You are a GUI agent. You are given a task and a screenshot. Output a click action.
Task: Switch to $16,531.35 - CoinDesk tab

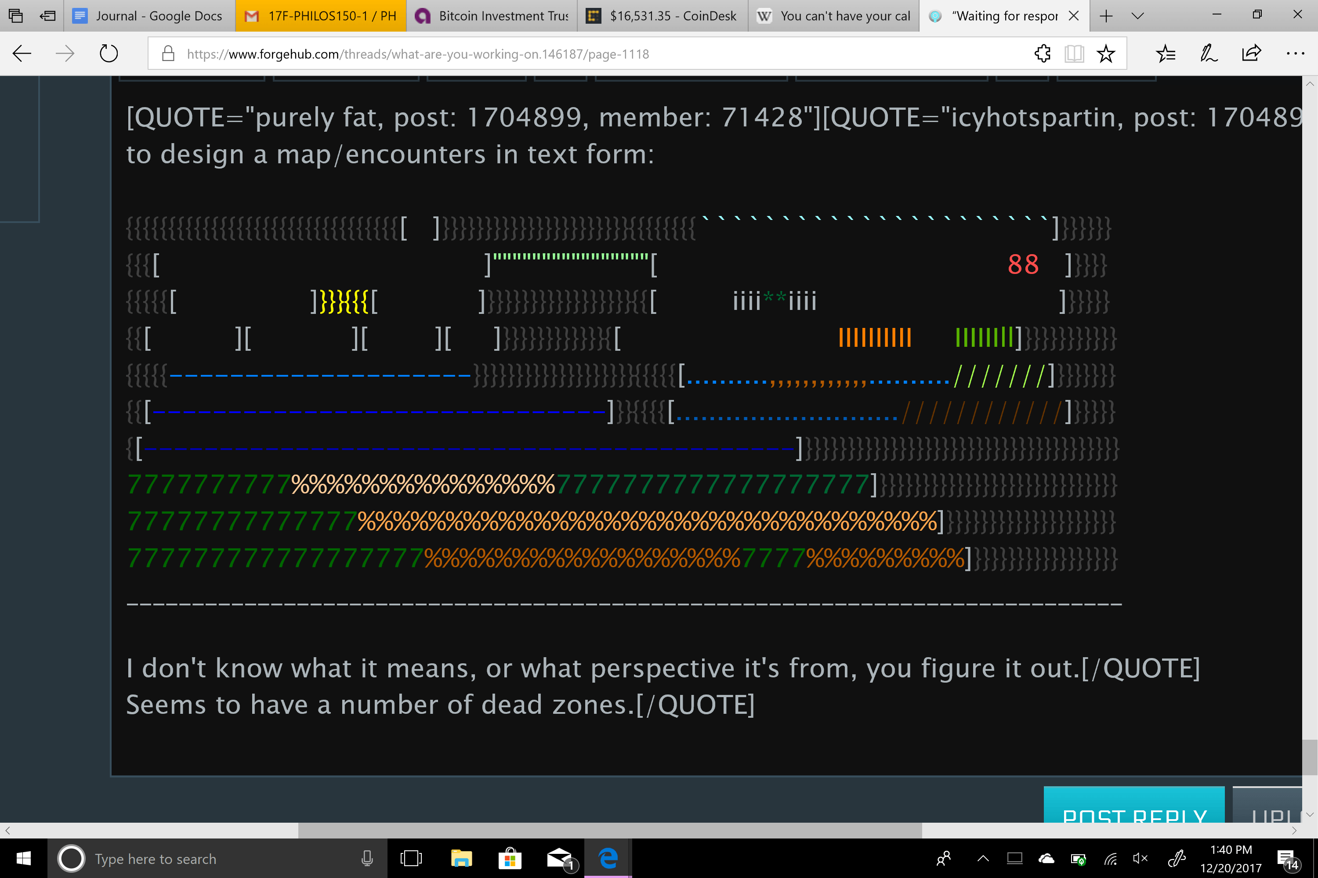[663, 16]
